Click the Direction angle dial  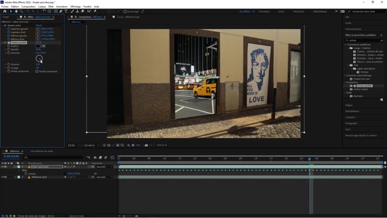coord(39,59)
